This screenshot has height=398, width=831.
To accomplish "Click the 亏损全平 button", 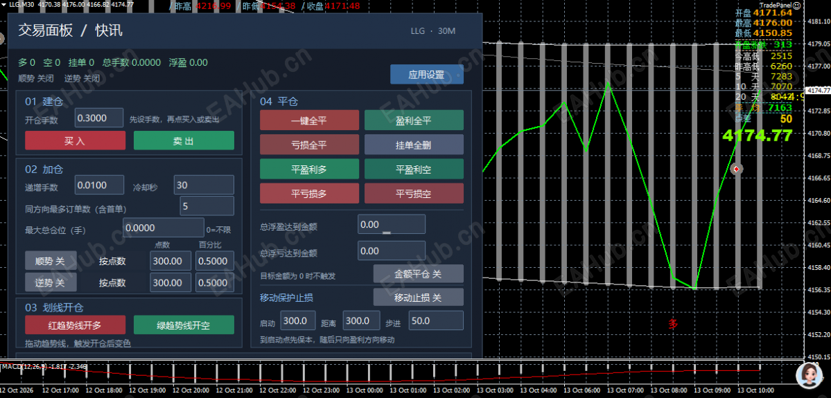I will [x=309, y=145].
